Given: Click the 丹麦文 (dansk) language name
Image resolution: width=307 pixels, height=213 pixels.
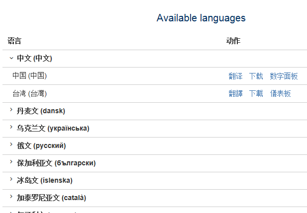Looking at the screenshot, I should tap(41, 111).
